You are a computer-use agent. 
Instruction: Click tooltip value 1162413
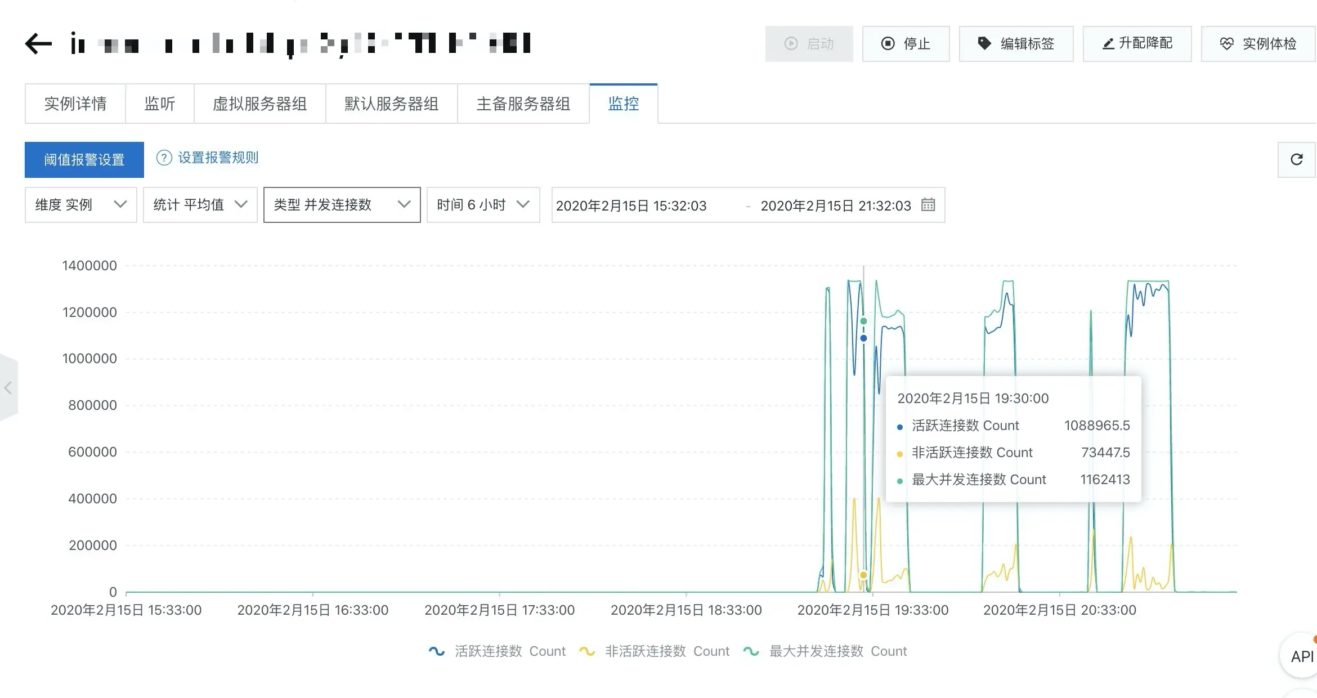1105,480
